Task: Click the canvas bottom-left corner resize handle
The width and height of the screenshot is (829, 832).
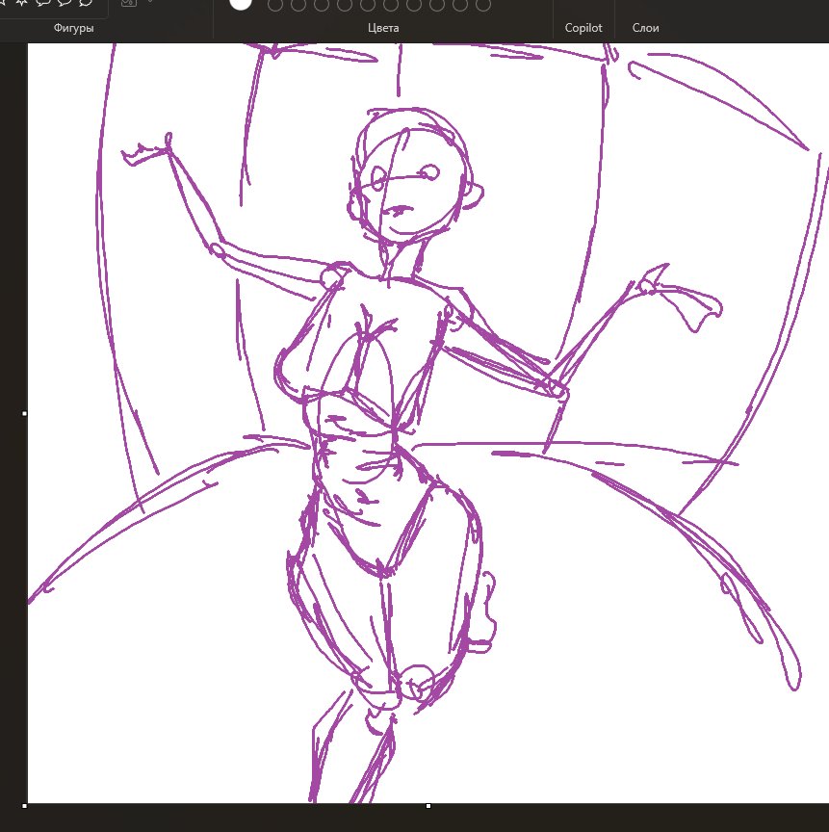Action: (x=24, y=806)
